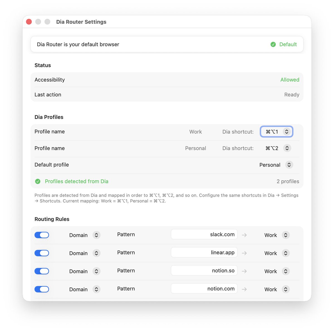Edit the notion.com pattern field
Screen dimensions: 334x331
[x=204, y=289]
